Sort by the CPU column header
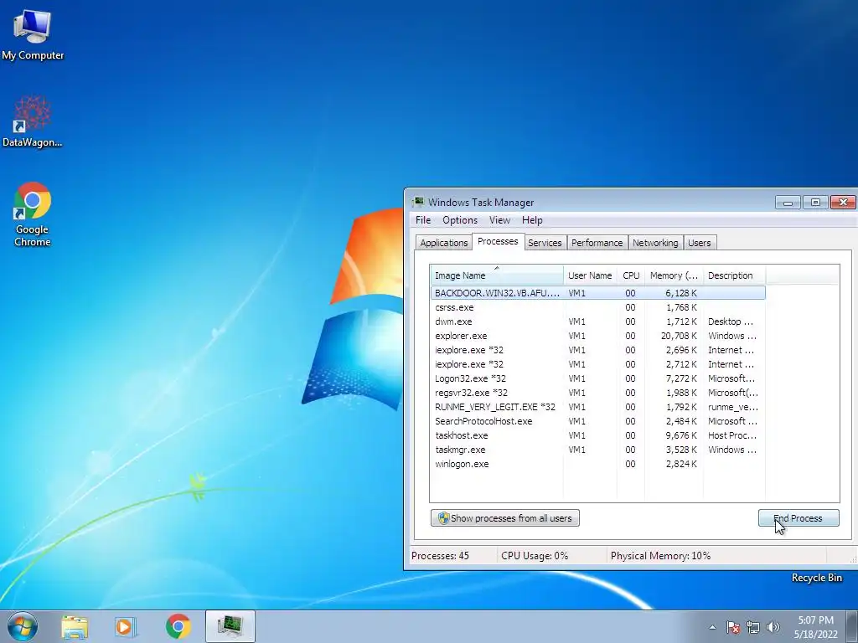The image size is (858, 643). coord(631,275)
